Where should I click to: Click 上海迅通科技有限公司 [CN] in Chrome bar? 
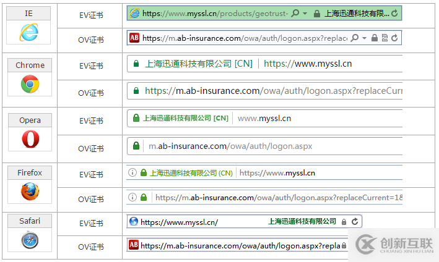pos(199,64)
